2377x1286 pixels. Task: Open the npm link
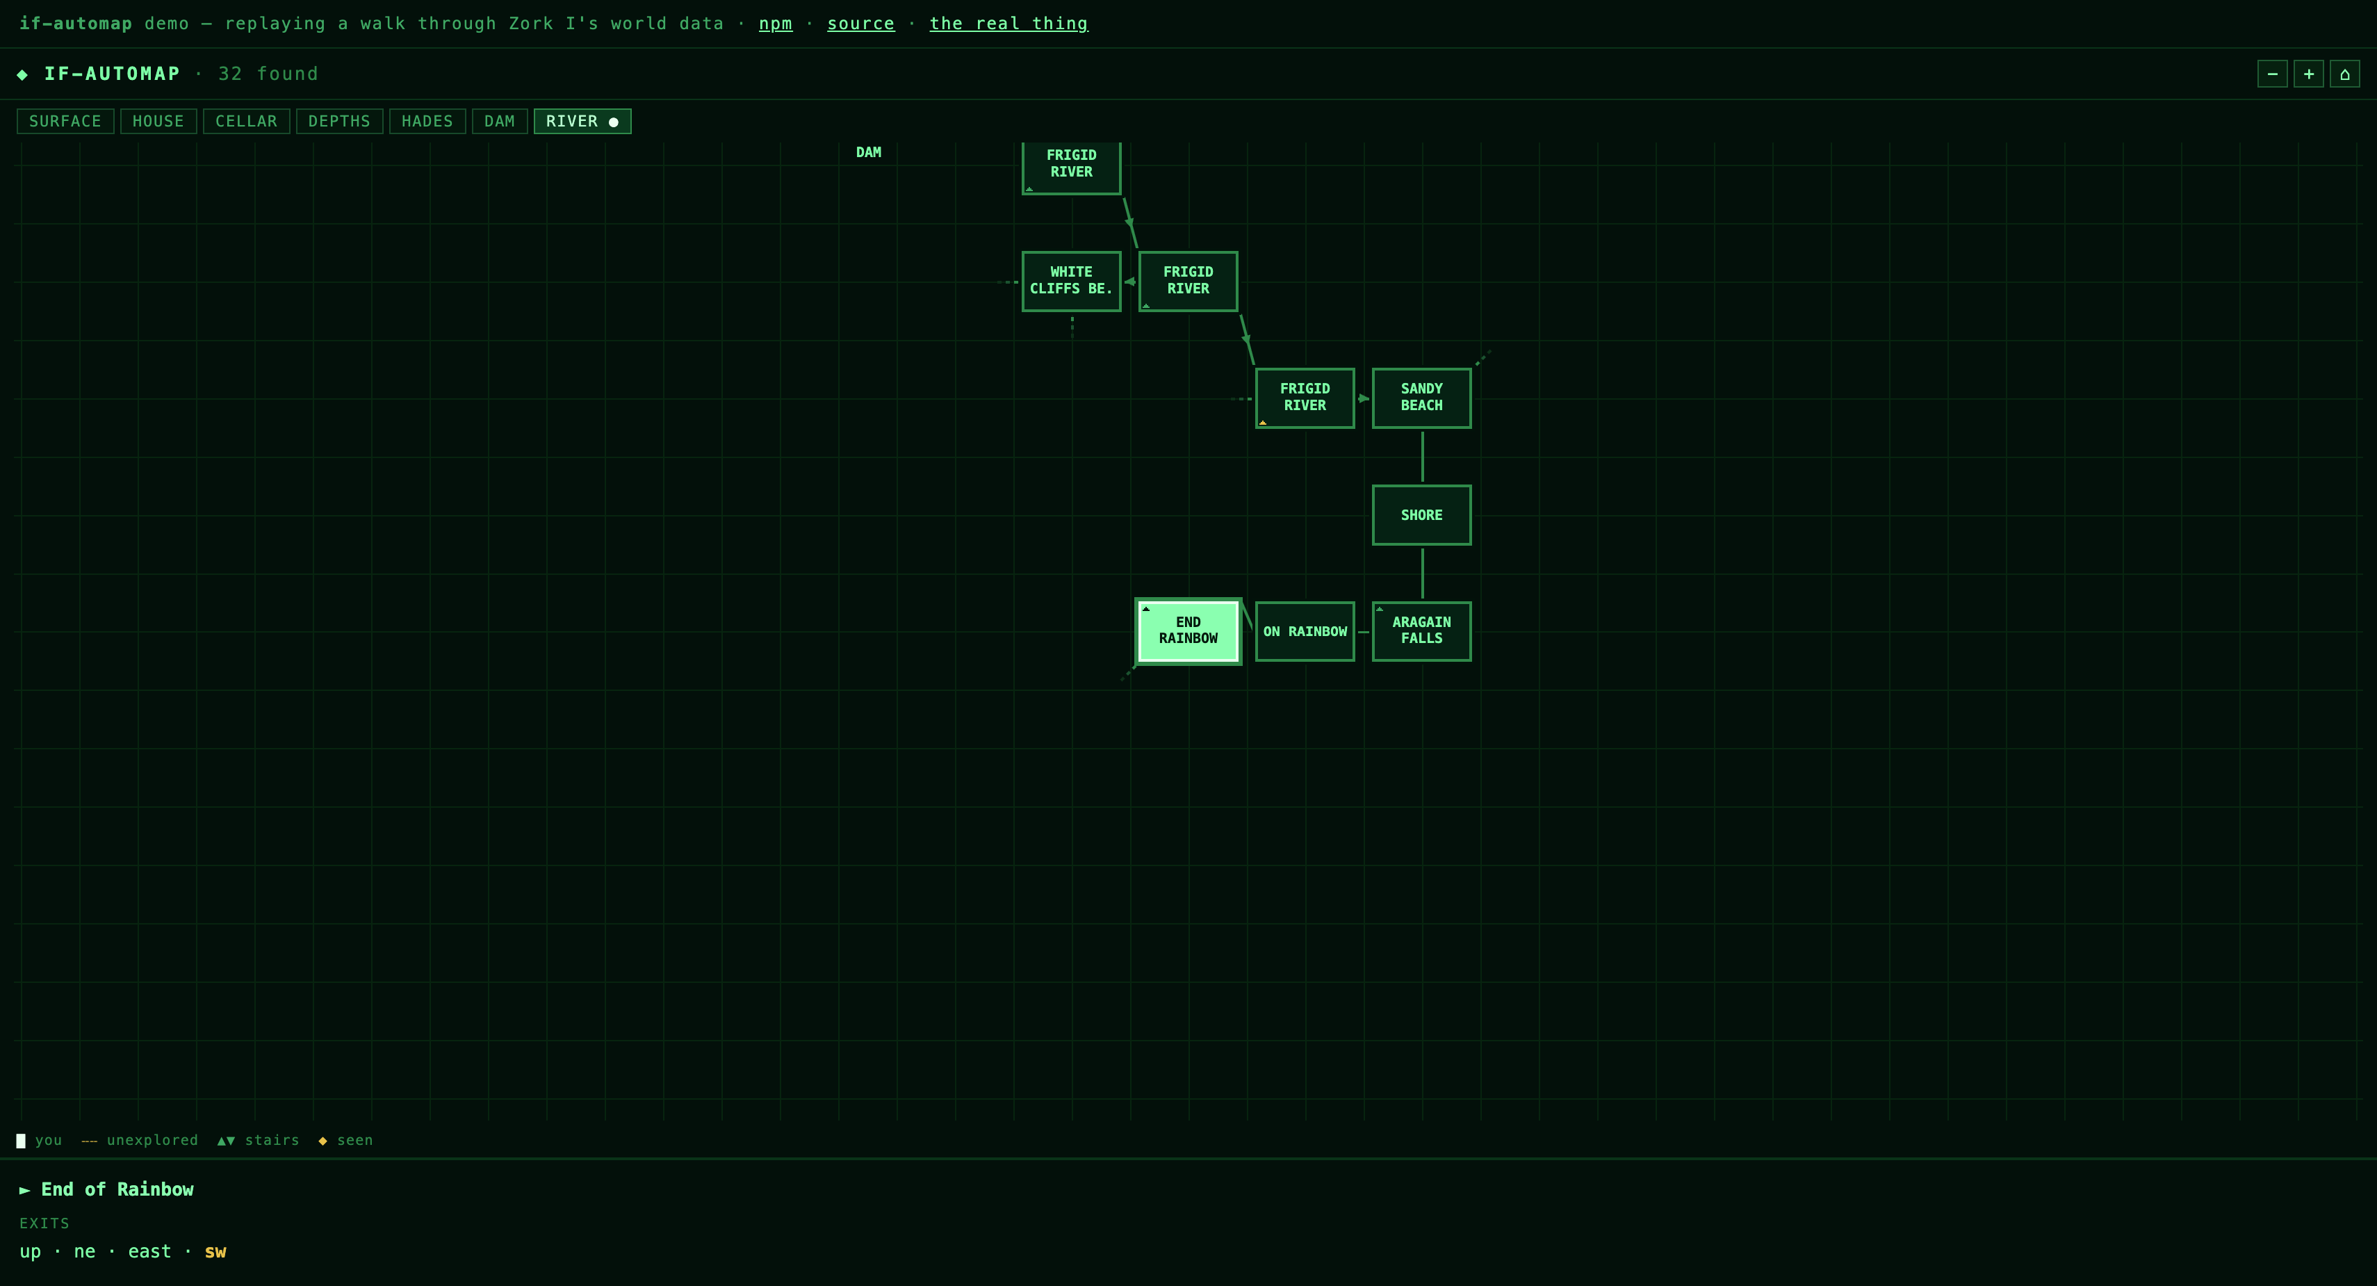pos(775,23)
